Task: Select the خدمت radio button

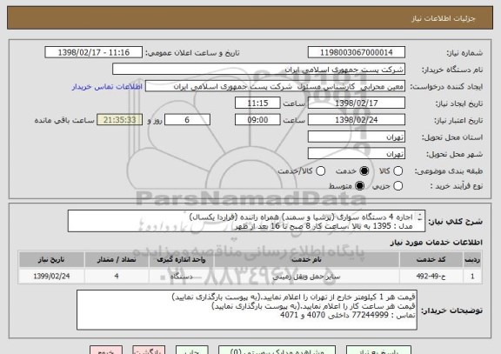Action: click(x=364, y=171)
